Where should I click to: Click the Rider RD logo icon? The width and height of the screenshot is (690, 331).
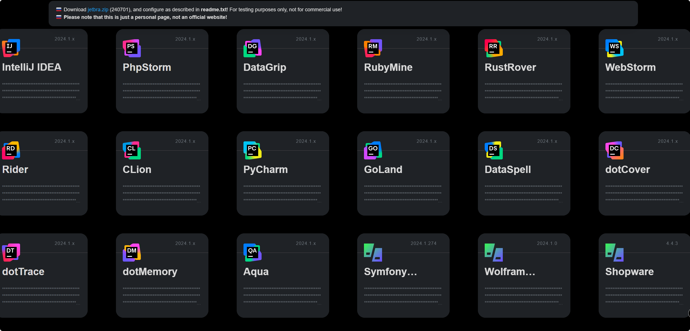11,150
